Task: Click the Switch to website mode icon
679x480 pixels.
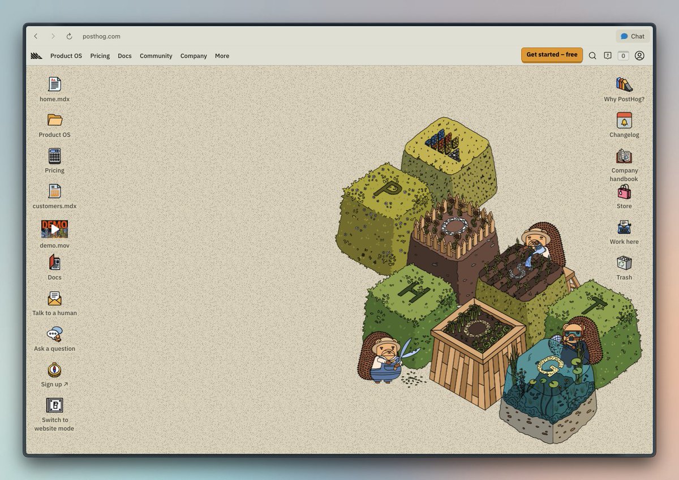Action: tap(55, 405)
